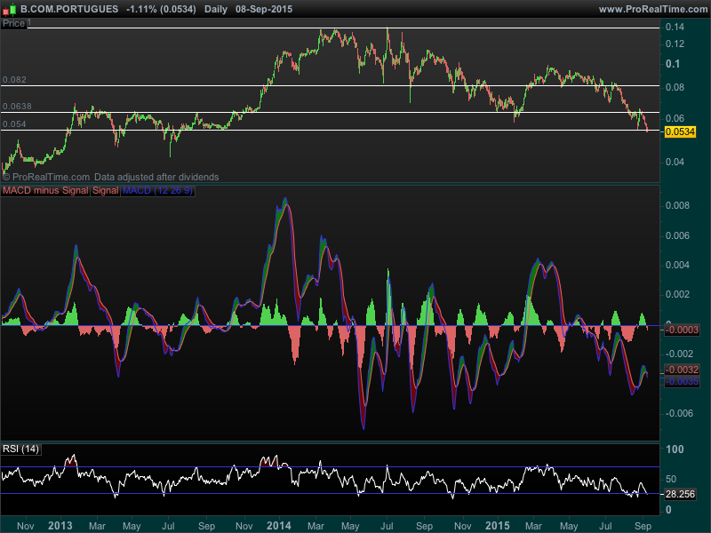The image size is (711, 533).
Task: Open the RSI (14) indicator label
Action: coord(20,447)
